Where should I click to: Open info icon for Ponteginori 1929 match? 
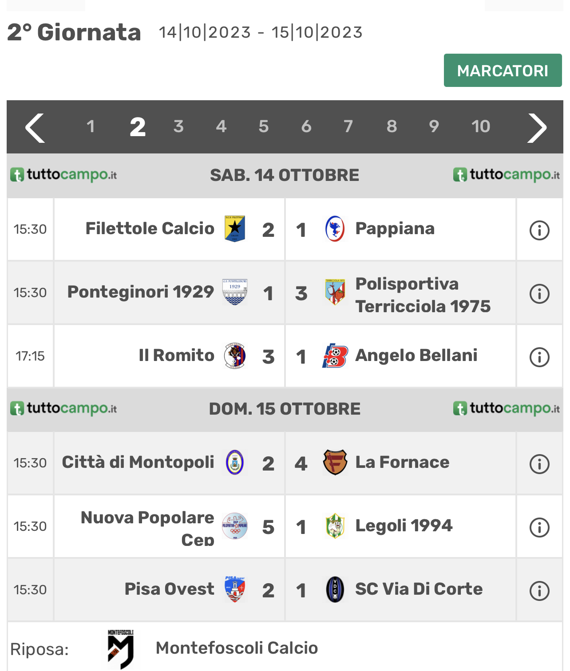pyautogui.click(x=539, y=294)
